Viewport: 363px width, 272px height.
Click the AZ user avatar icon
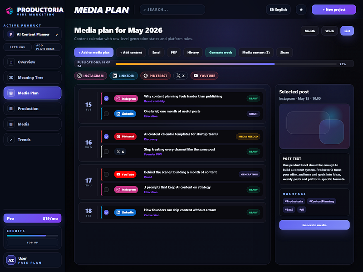11,260
